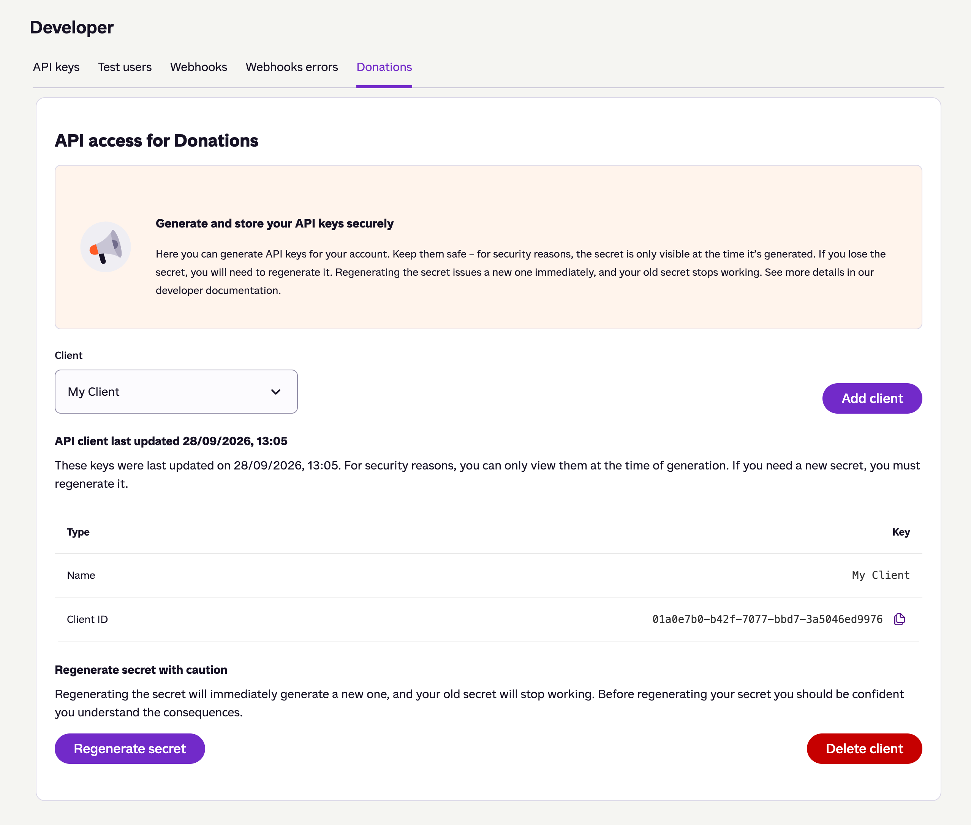
Task: Click 'Regenerate secret with caution' heading
Action: 141,670
